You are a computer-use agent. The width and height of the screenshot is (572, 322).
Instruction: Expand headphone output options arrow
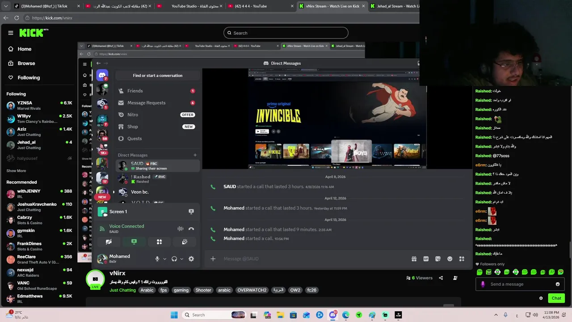click(181, 259)
